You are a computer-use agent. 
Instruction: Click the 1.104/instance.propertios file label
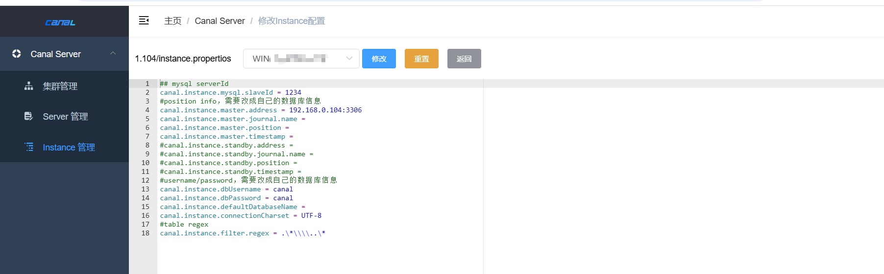tap(183, 59)
